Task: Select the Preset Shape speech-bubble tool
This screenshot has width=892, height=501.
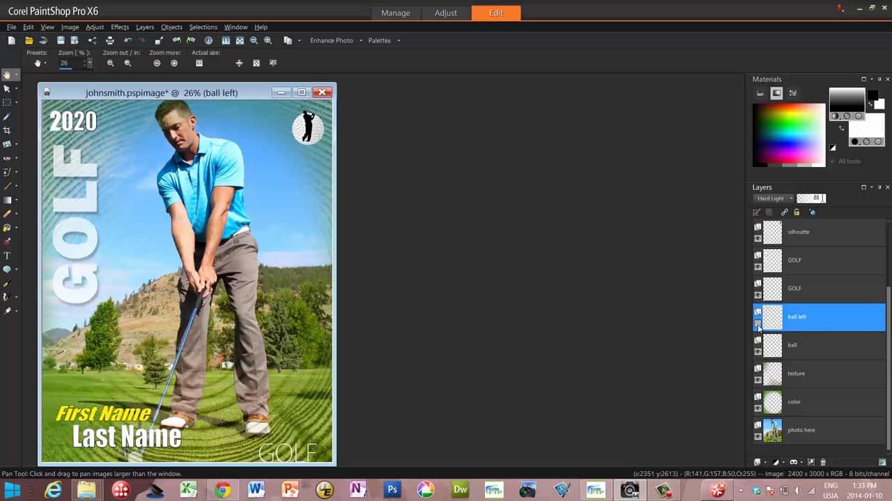Action: tap(7, 269)
